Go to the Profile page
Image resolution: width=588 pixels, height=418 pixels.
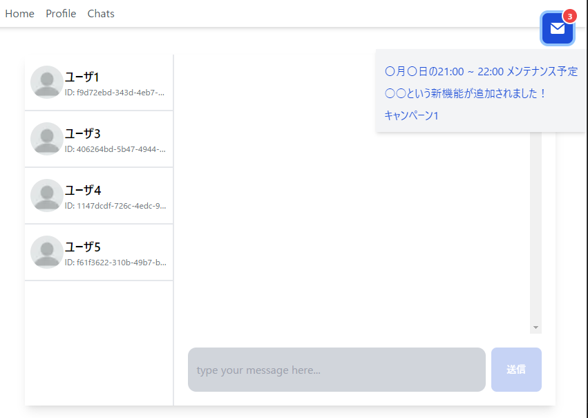pos(61,14)
